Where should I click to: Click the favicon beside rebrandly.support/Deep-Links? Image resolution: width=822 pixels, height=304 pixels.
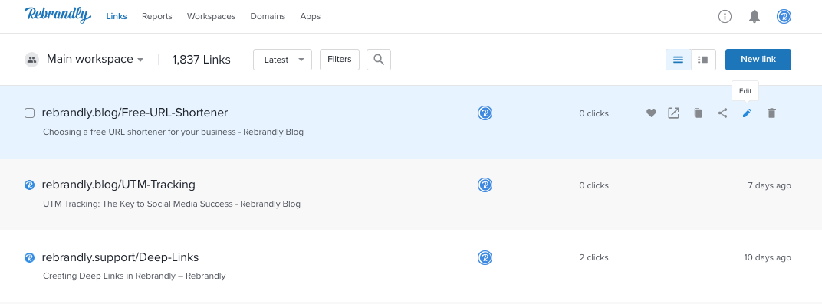(29, 257)
